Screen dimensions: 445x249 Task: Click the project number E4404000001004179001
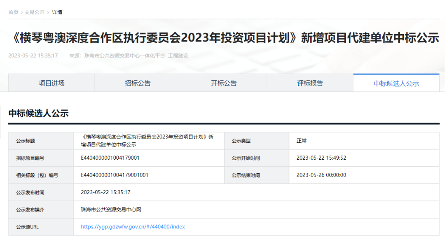110,158
